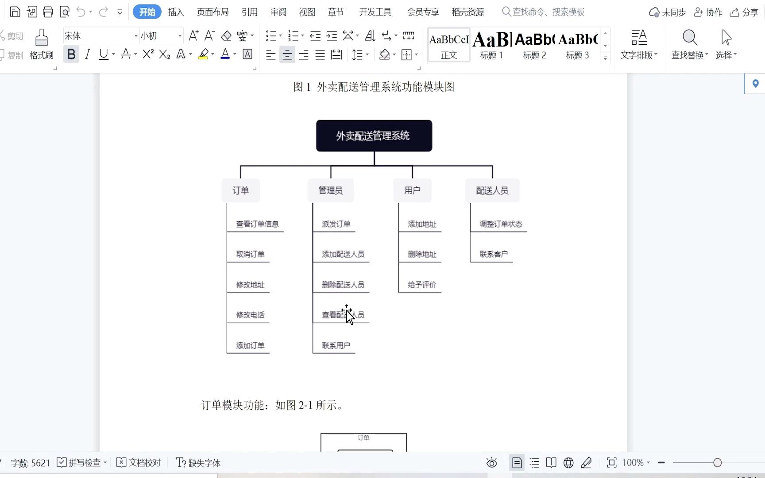
Task: Click the zoom slider handle
Action: pos(717,463)
